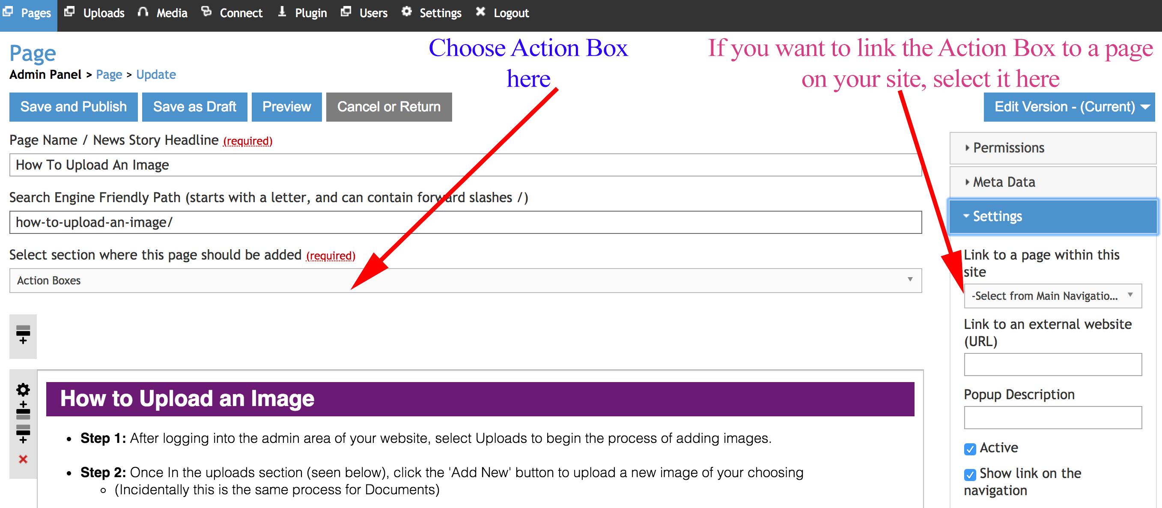Delete the content block using the red X
The height and width of the screenshot is (508, 1162).
(x=23, y=460)
